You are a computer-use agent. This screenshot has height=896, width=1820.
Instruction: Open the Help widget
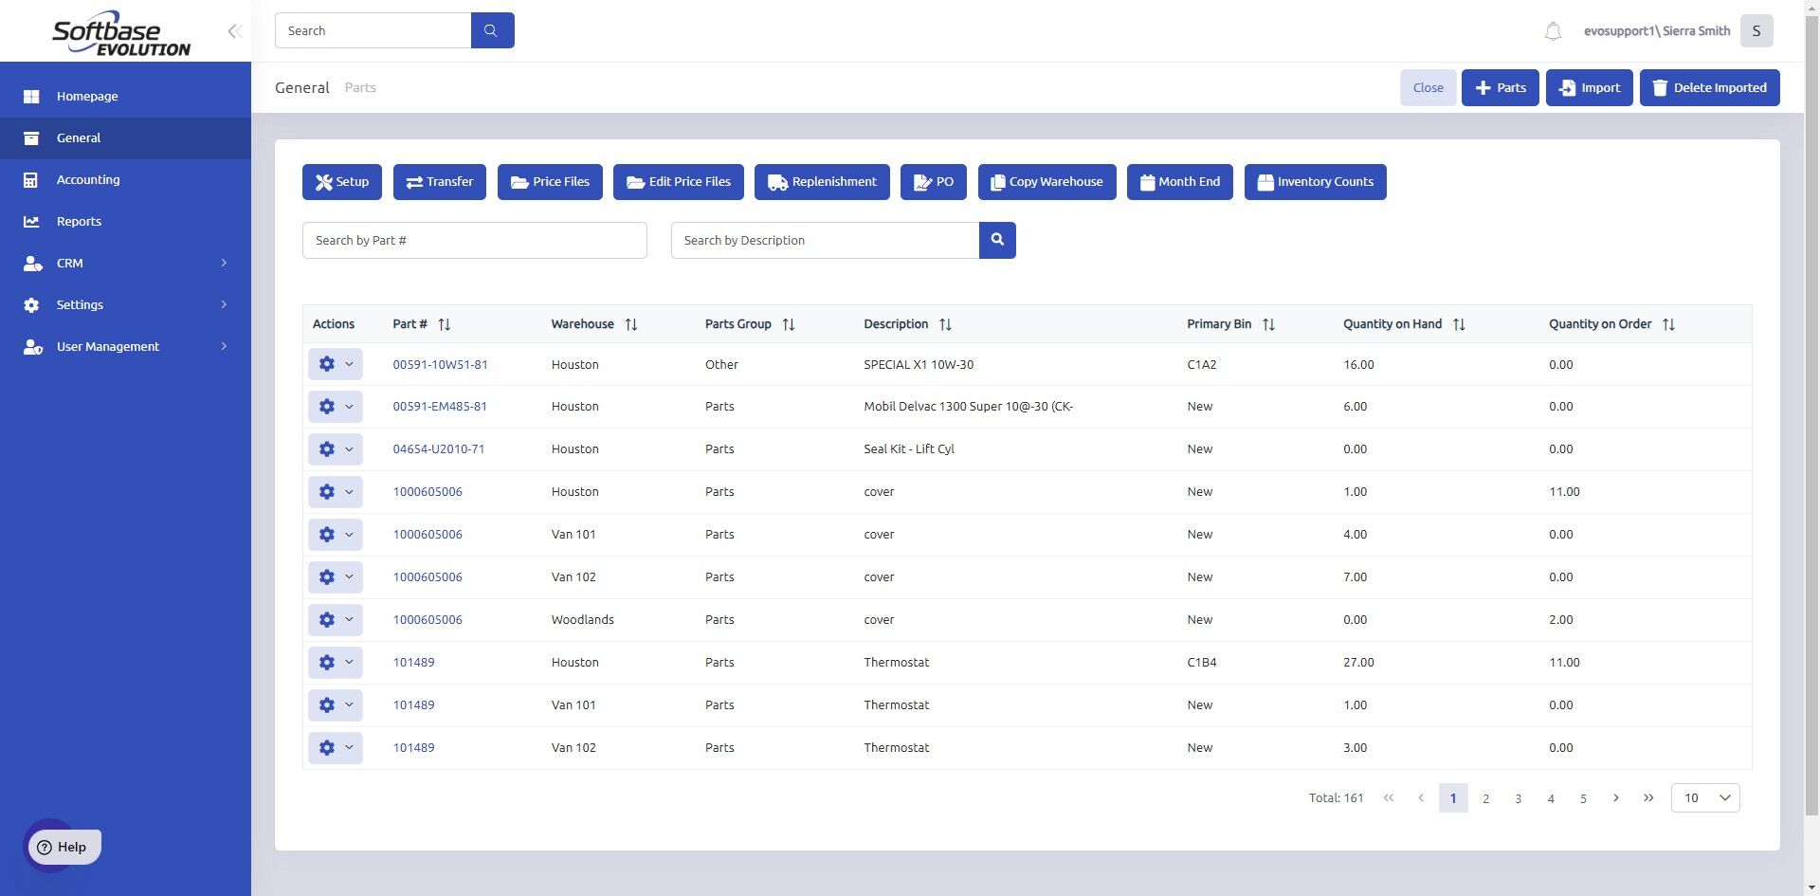tap(64, 847)
